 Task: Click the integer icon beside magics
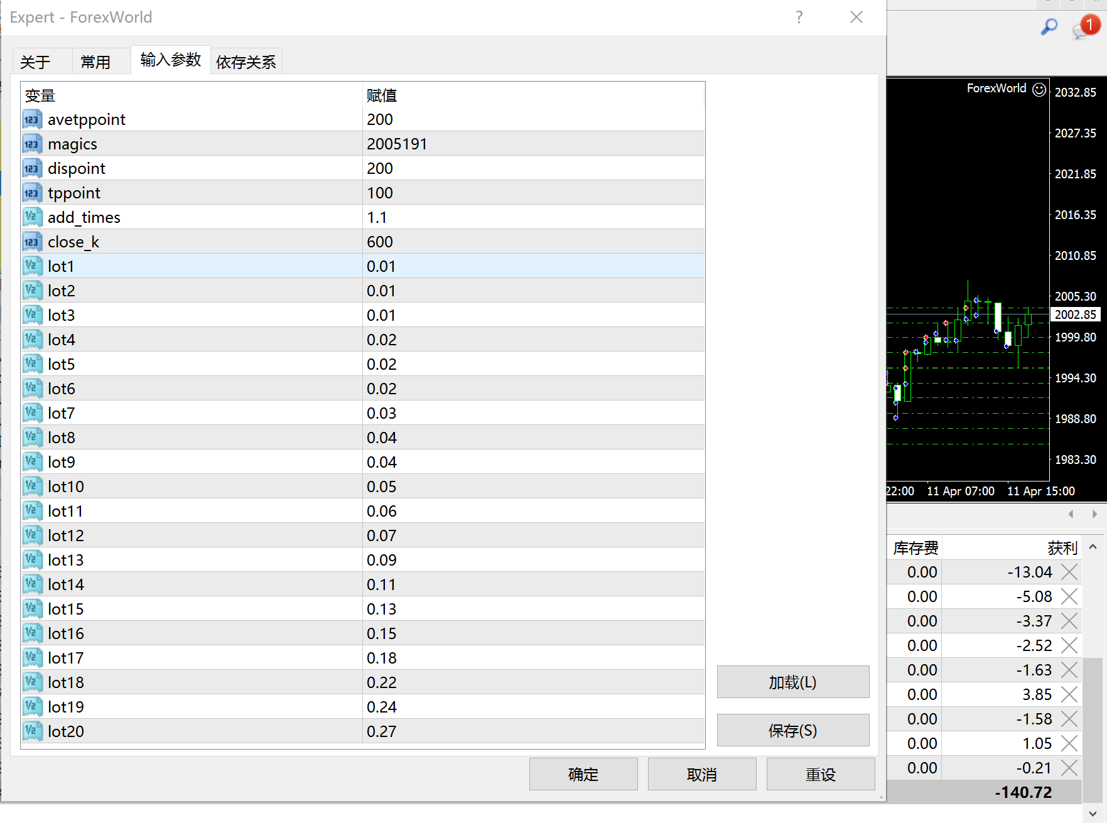tap(32, 144)
